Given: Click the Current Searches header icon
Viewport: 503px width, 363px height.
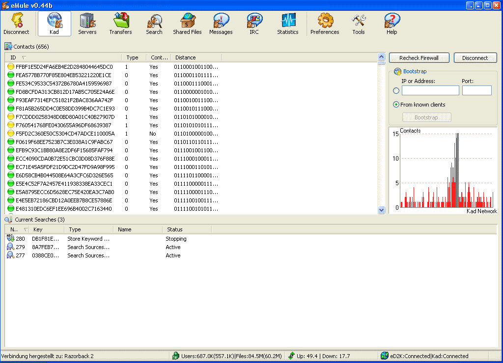Looking at the screenshot, I should [x=8, y=220].
